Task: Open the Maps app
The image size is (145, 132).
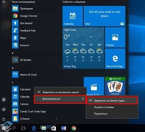Action: point(19,38)
